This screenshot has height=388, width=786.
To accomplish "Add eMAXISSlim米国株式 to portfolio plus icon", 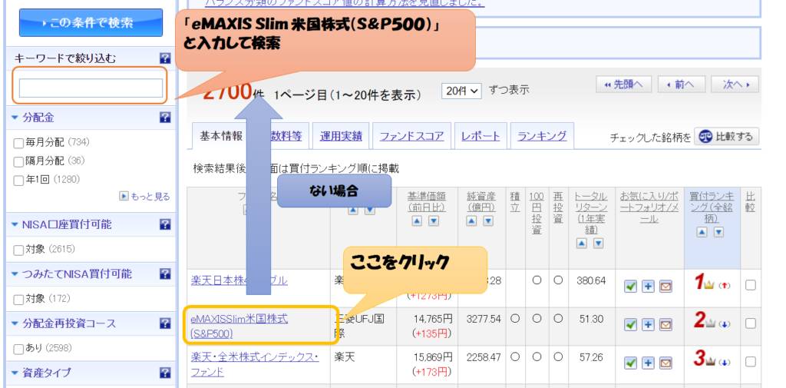I will (x=648, y=325).
